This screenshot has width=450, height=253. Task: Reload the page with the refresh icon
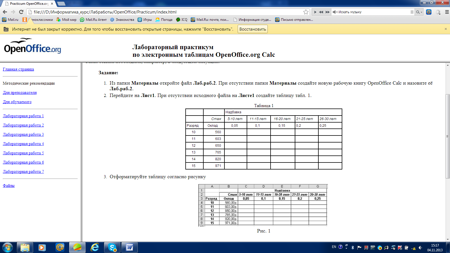[x=21, y=12]
